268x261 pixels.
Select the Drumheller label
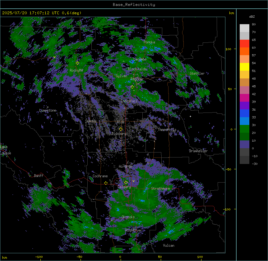(198, 151)
